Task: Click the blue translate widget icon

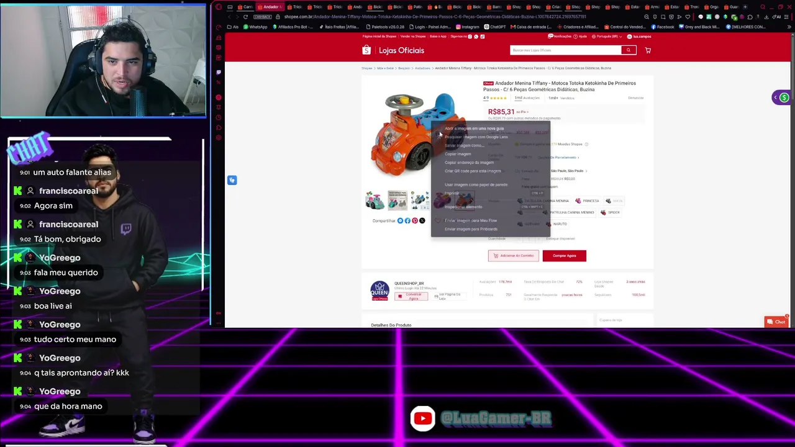Action: [x=232, y=180]
